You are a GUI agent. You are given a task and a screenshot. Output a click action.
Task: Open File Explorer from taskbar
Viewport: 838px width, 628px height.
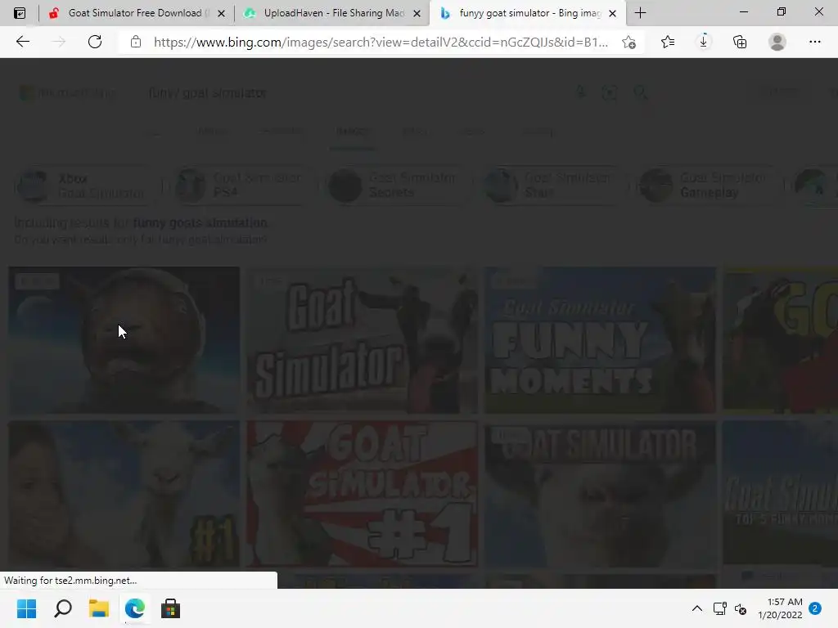coord(98,608)
